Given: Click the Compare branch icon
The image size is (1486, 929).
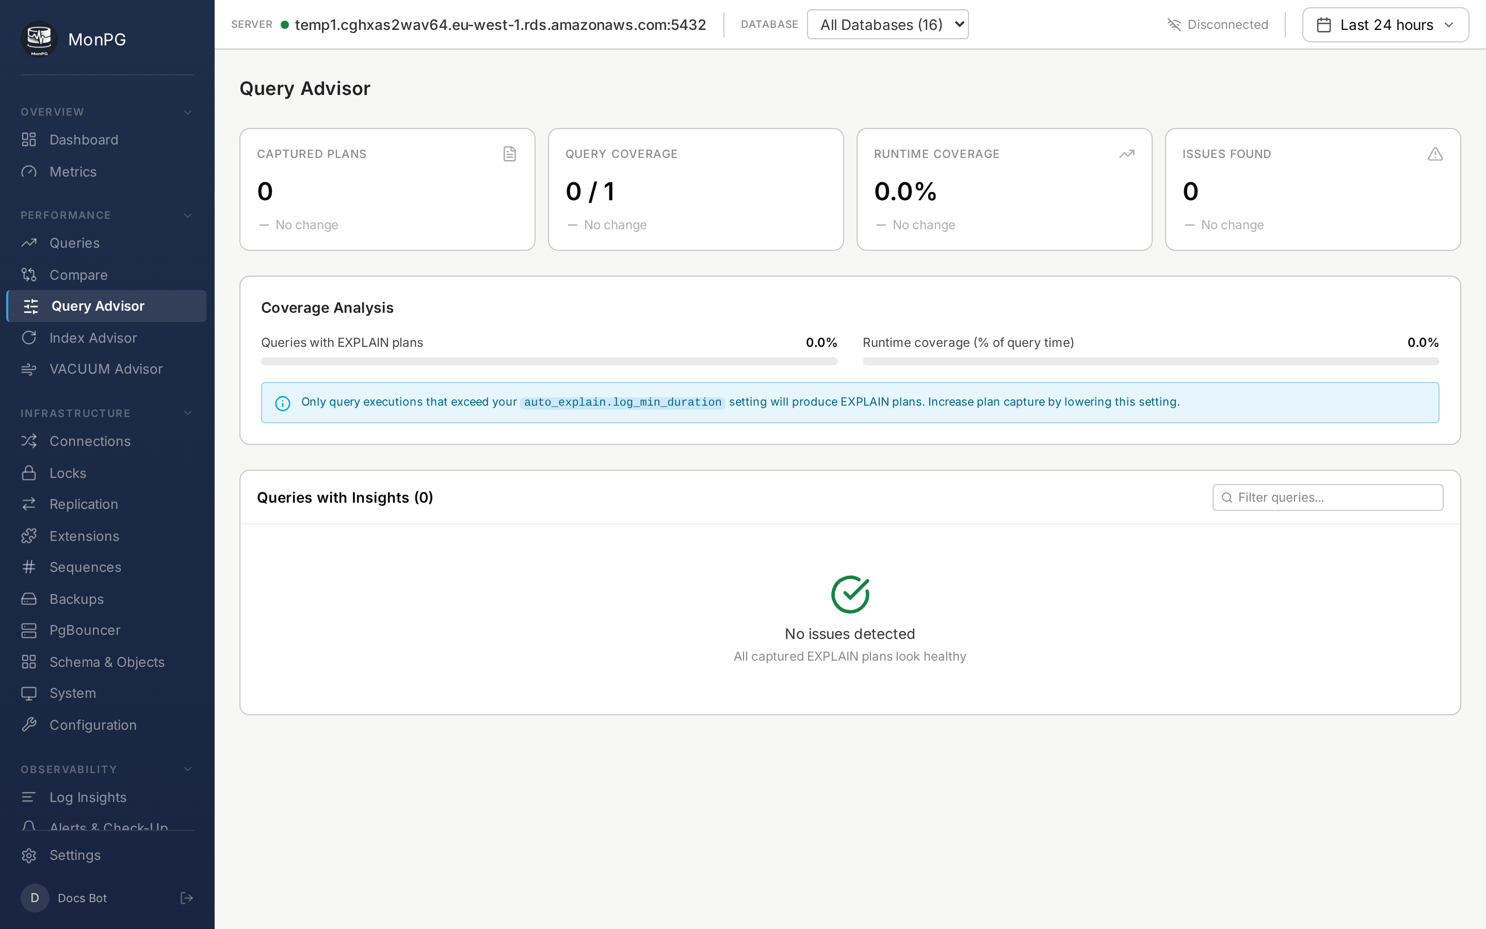Looking at the screenshot, I should coord(29,275).
